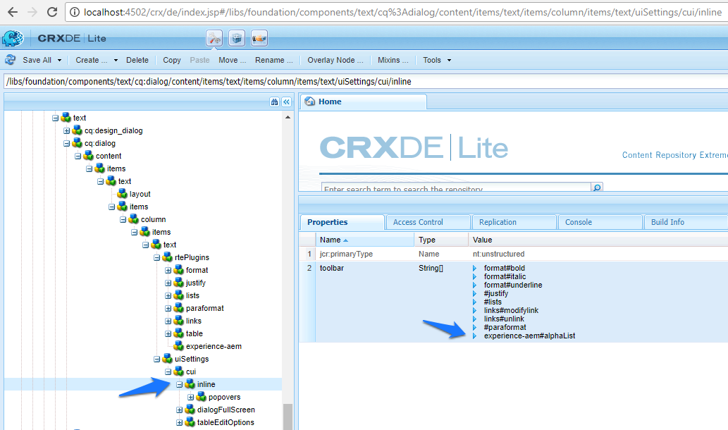
Task: Click the Mixins button
Action: pyautogui.click(x=393, y=60)
